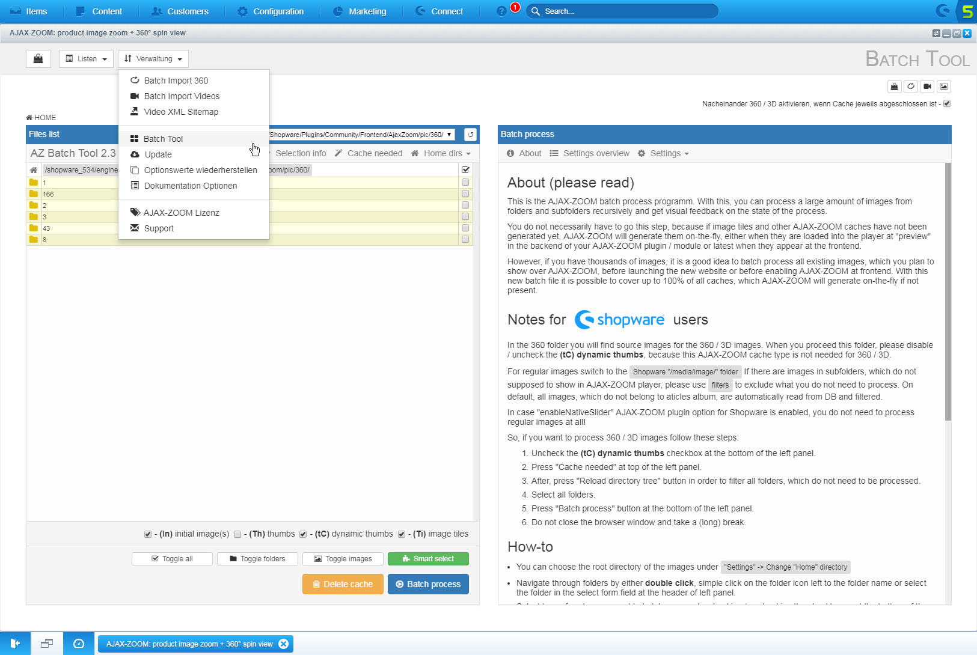Click the logout door icon in bottom bar
The width and height of the screenshot is (977, 655).
15,644
